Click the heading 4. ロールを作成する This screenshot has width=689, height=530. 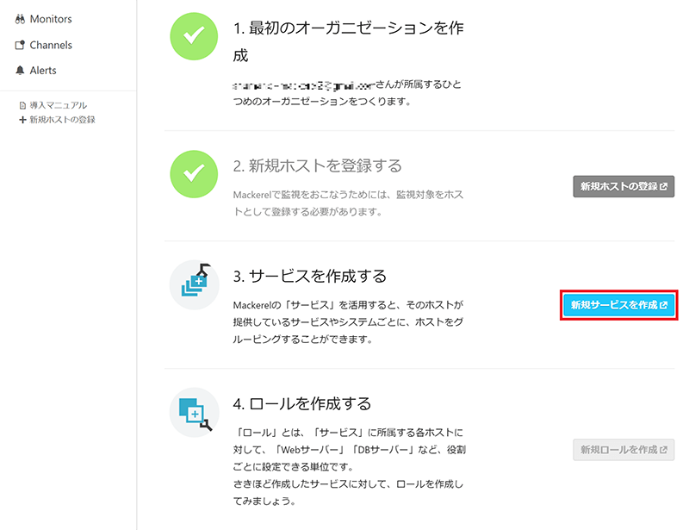coord(301,403)
